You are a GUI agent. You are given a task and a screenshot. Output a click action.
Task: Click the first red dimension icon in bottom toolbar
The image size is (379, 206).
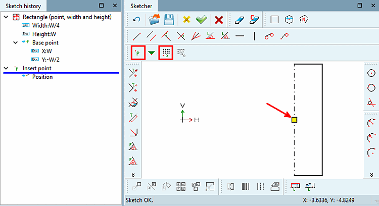[295, 186]
